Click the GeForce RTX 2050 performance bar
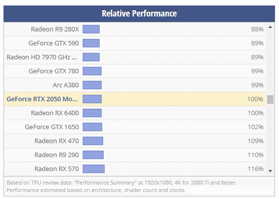This screenshot has width=279, height=199. pyautogui.click(x=92, y=99)
